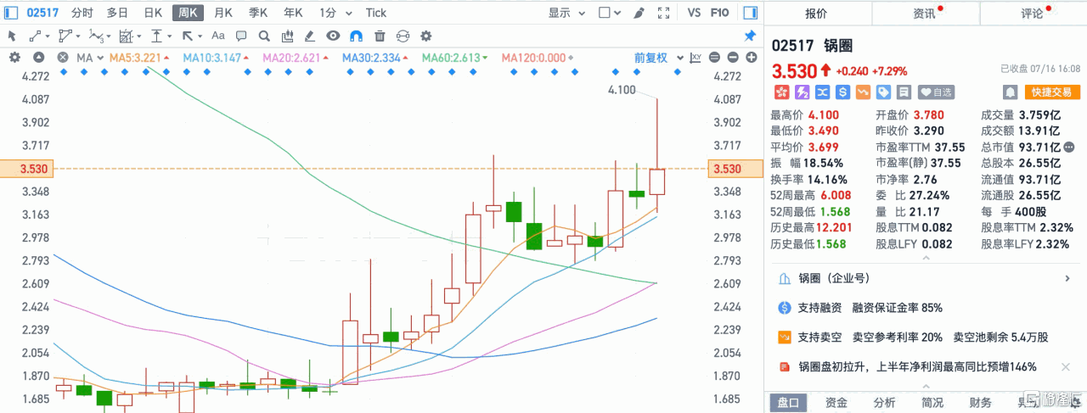Select the trend line drawing tool

[x=36, y=36]
